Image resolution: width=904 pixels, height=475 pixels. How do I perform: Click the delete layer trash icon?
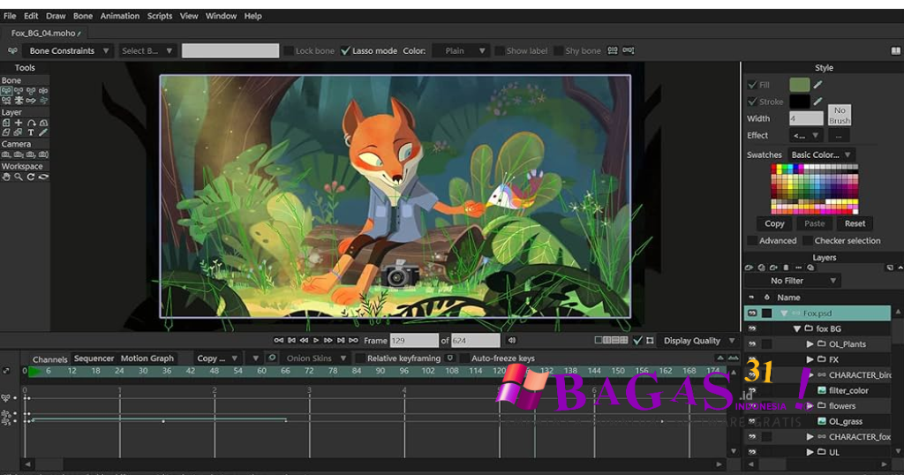(x=786, y=268)
